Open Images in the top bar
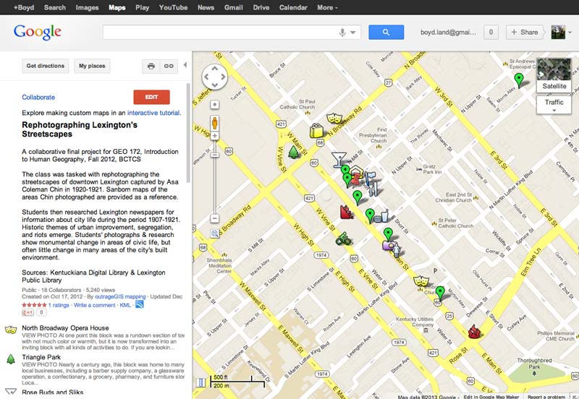This screenshot has width=579, height=399. (87, 7)
